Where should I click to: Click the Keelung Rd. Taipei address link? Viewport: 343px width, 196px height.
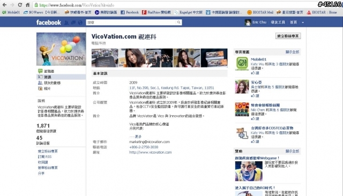171,88
